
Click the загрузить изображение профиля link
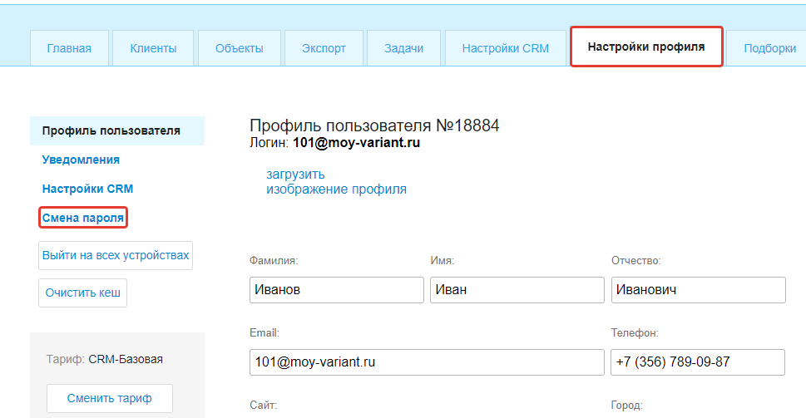tap(336, 182)
